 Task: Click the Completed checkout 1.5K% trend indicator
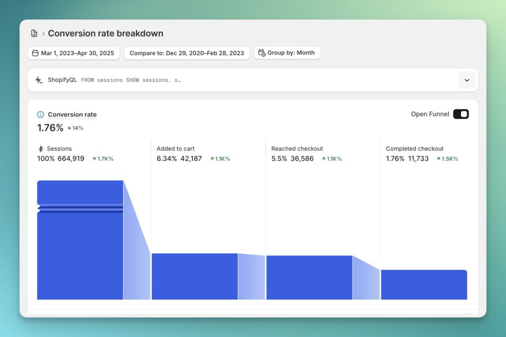click(447, 159)
